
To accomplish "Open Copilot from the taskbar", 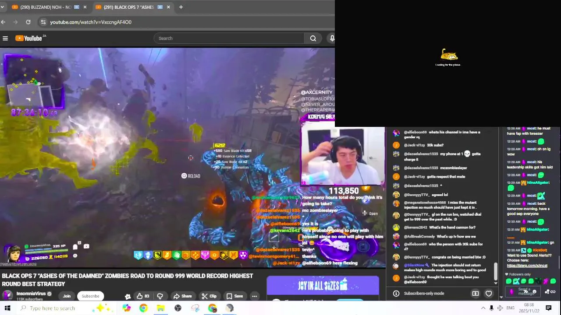I will (x=126, y=308).
